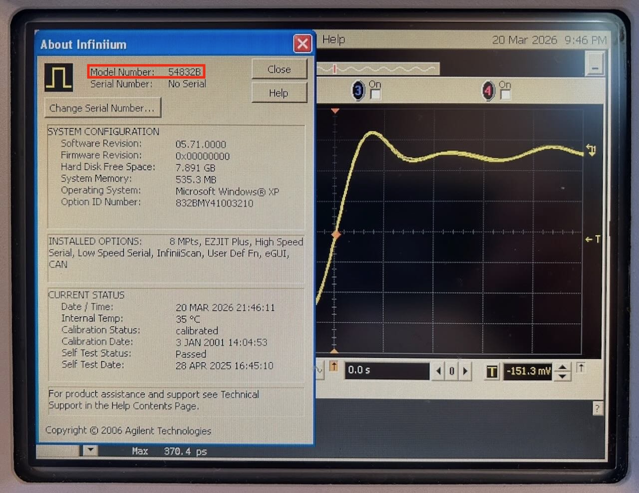Click the orange horizontal reference arrow
Image resolution: width=639 pixels, height=493 pixels.
point(334,366)
